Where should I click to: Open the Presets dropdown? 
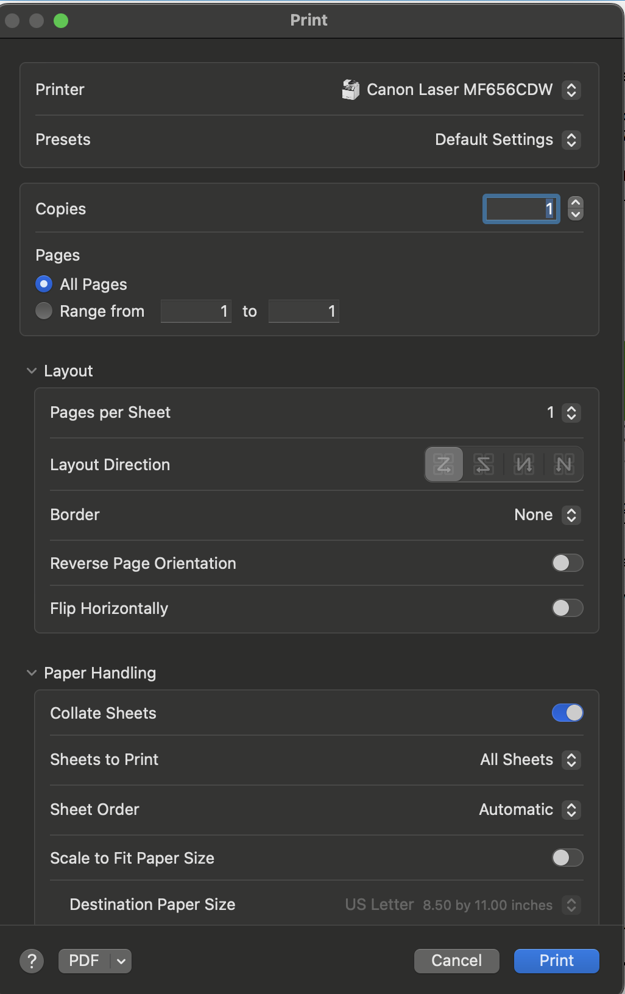571,140
